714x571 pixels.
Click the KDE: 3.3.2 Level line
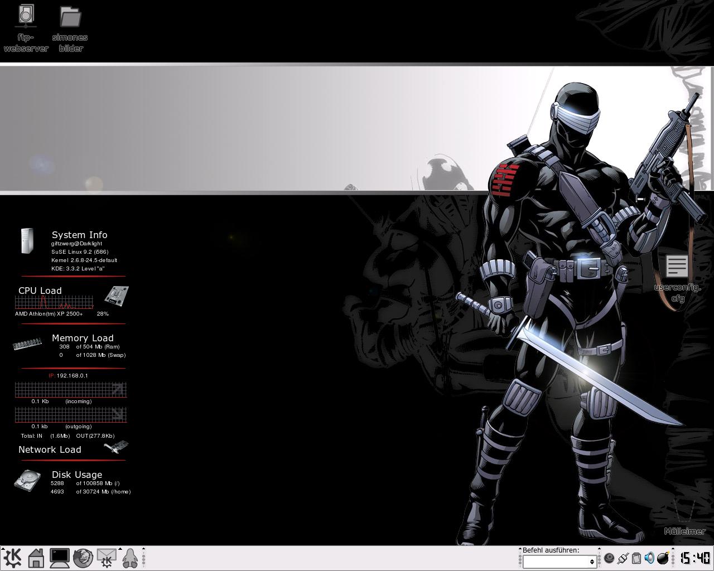pyautogui.click(x=78, y=269)
